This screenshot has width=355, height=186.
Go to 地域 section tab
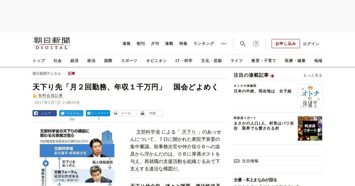[318, 61]
